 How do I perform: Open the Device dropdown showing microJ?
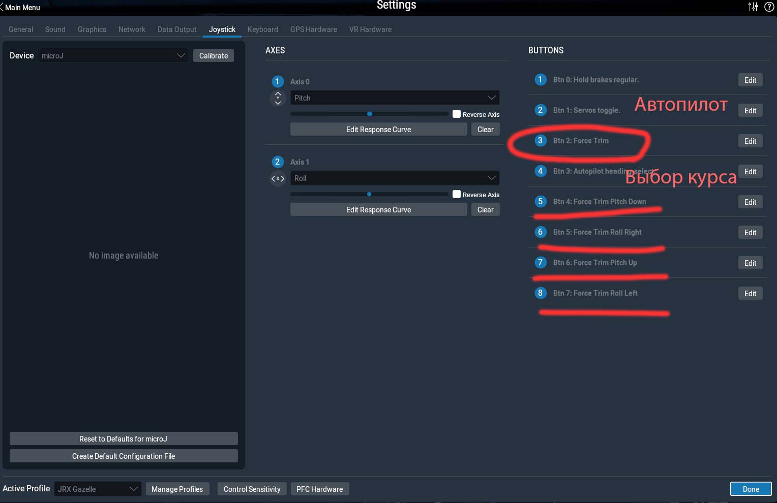pyautogui.click(x=113, y=55)
